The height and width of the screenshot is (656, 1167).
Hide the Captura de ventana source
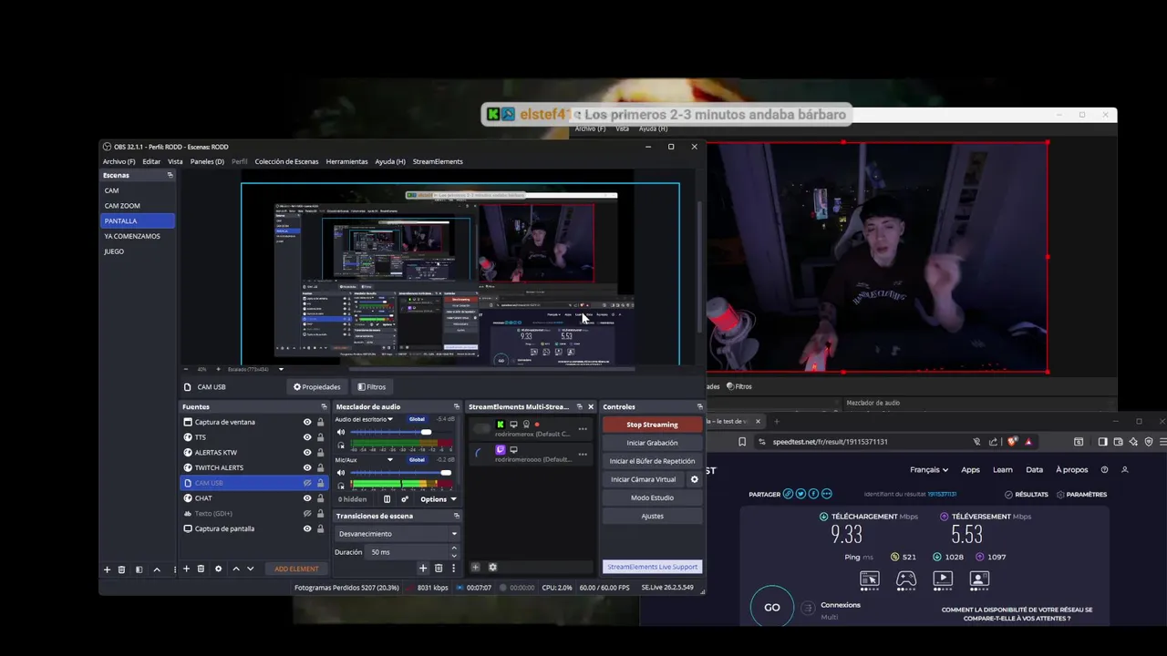307,422
